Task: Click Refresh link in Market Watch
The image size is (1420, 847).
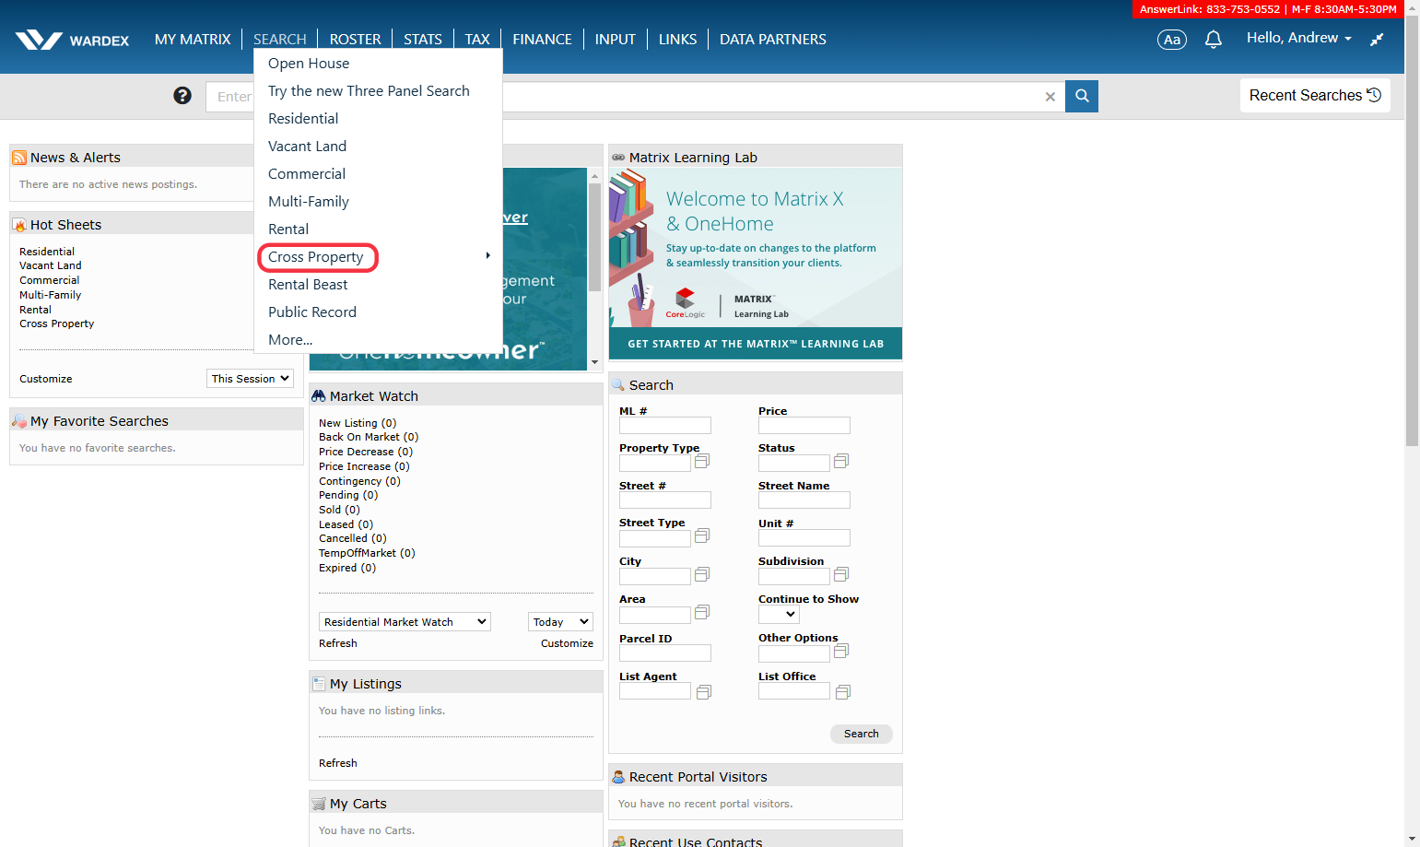Action: click(x=338, y=643)
